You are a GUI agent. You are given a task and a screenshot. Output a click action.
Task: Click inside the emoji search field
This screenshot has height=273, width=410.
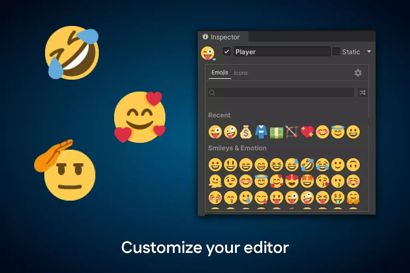[280, 92]
